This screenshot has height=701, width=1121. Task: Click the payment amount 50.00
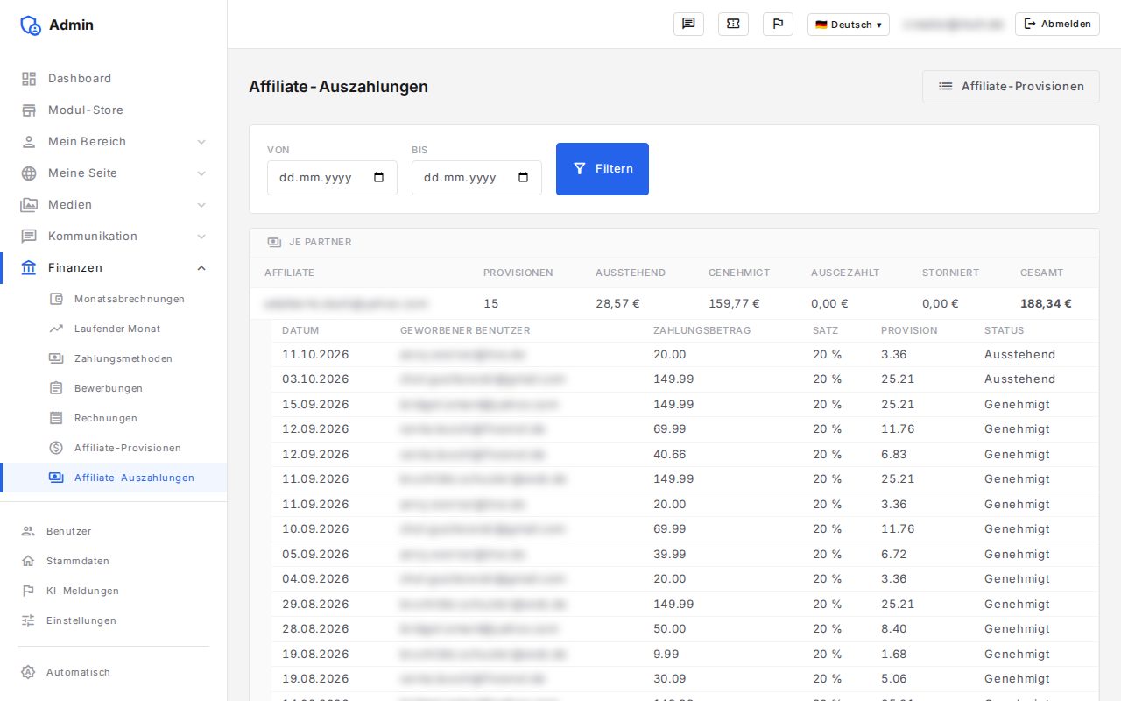pyautogui.click(x=670, y=629)
